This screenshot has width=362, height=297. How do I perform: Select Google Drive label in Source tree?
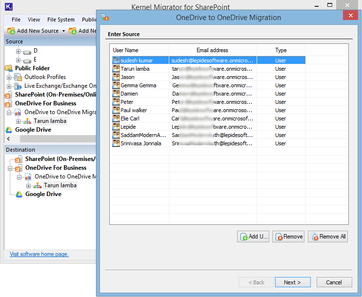click(x=33, y=130)
